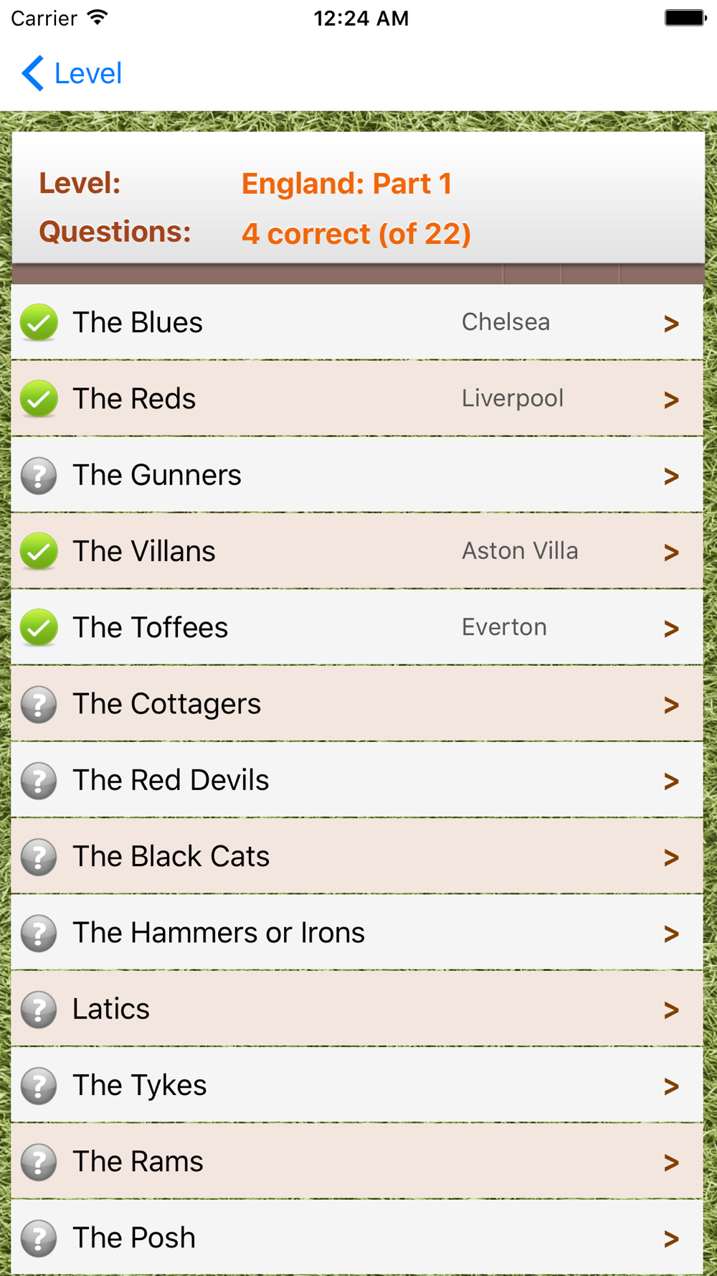Tap the England: Part 1 level title
Viewport: 717px width, 1276px height.
pyautogui.click(x=346, y=184)
